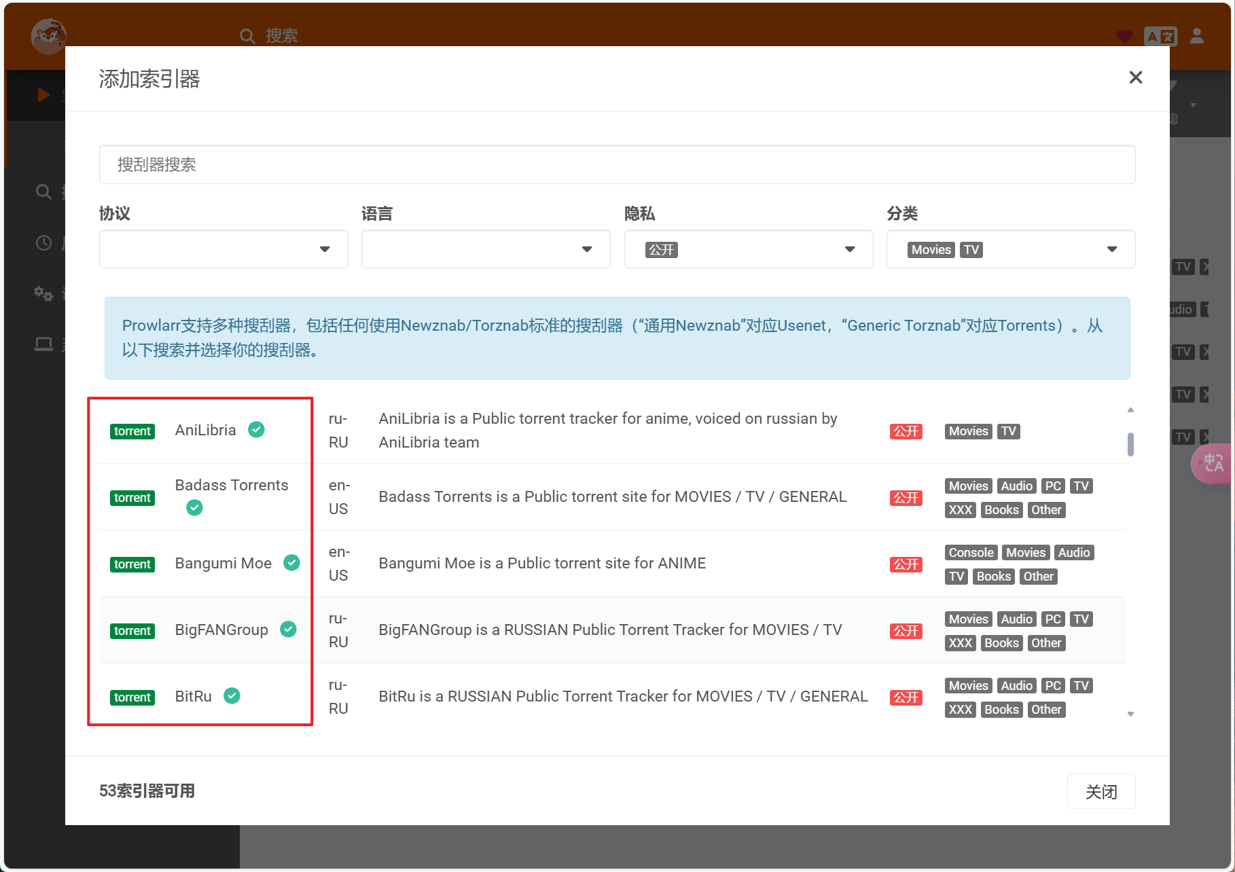Click the Bangumi Moe description text
The height and width of the screenshot is (872, 1235).
[542, 563]
